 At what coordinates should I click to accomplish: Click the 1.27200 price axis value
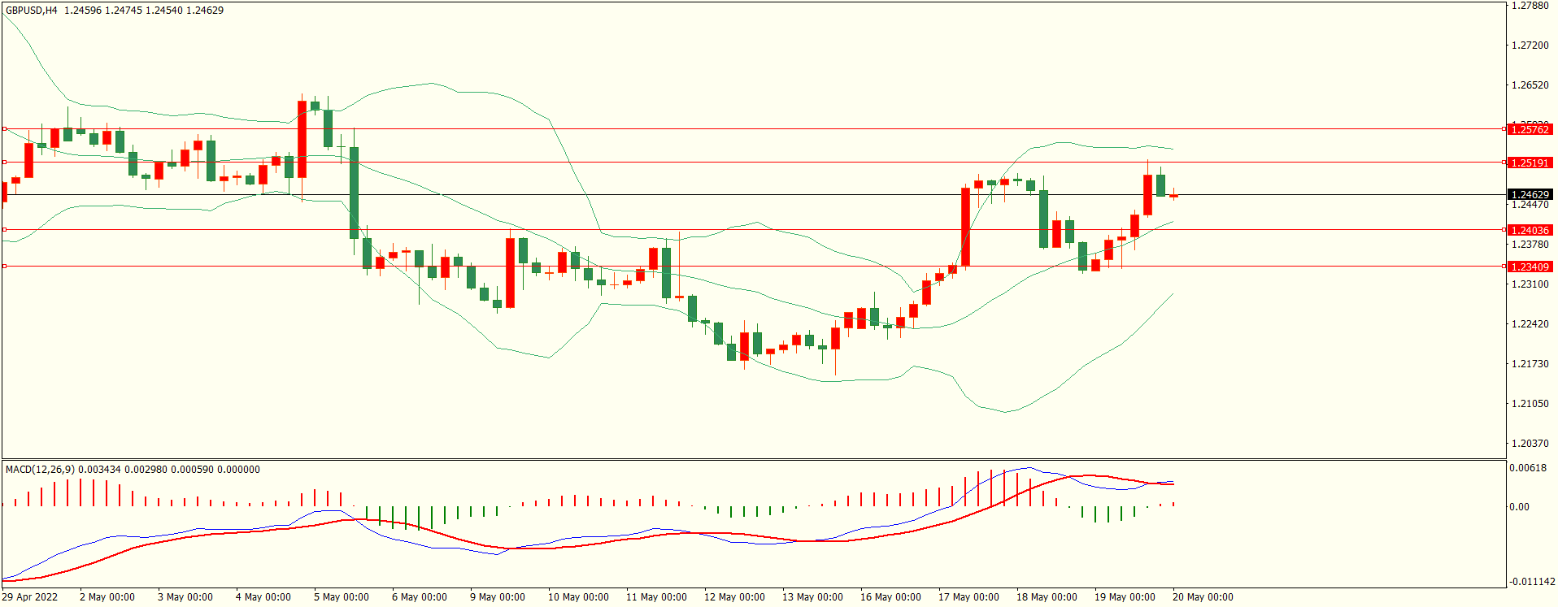coord(1530,46)
